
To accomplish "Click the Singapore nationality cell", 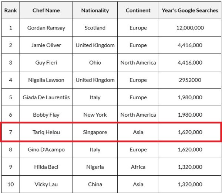I will pos(95,132).
